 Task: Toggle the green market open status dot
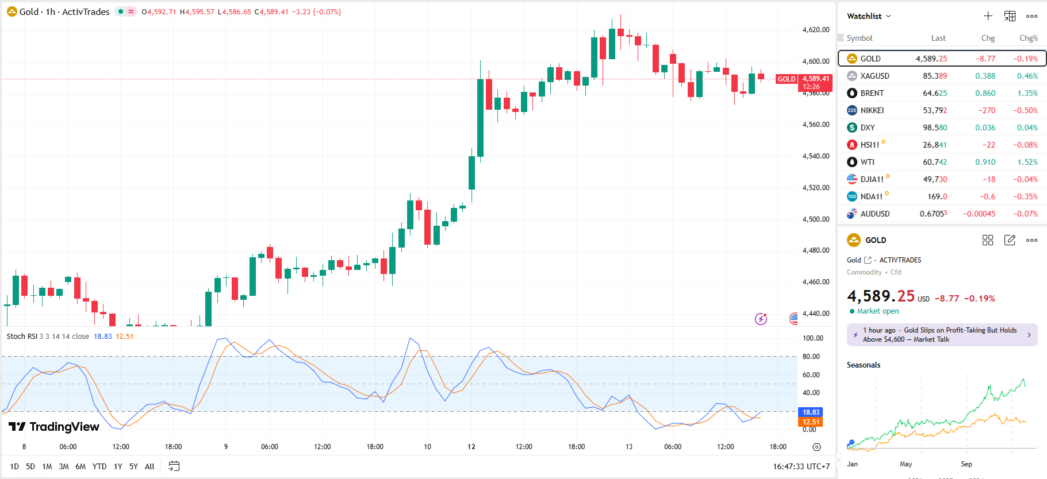121,11
